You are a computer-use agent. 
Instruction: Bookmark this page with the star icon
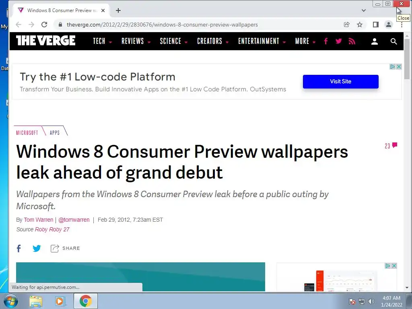tap(360, 25)
